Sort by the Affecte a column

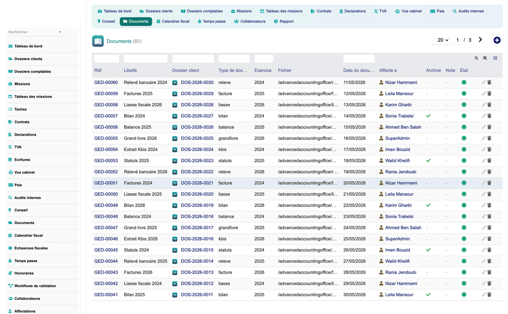tap(388, 70)
